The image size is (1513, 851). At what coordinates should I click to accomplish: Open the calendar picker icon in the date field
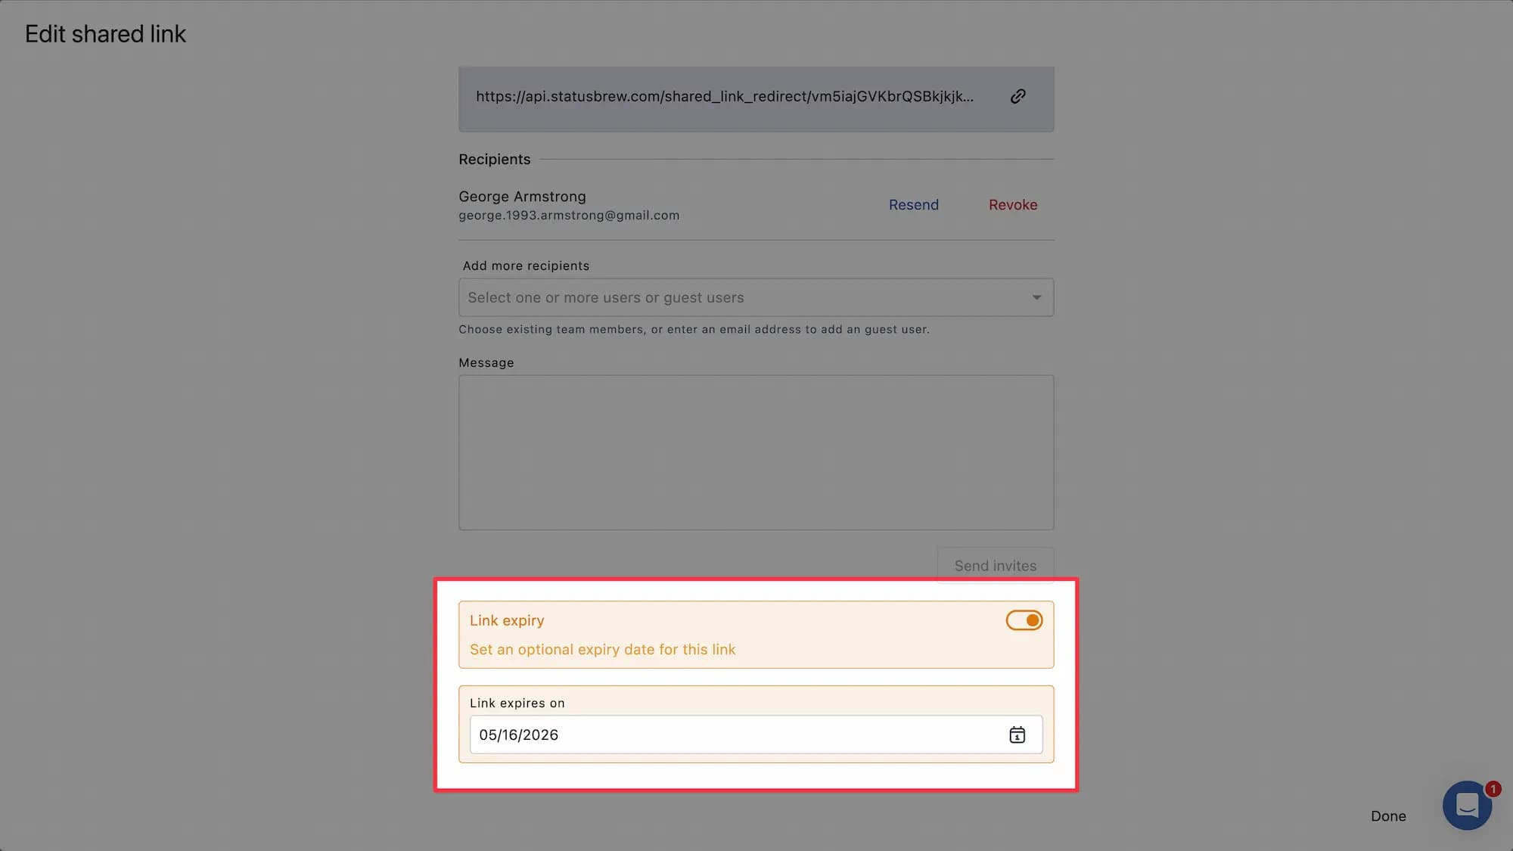pyautogui.click(x=1017, y=735)
